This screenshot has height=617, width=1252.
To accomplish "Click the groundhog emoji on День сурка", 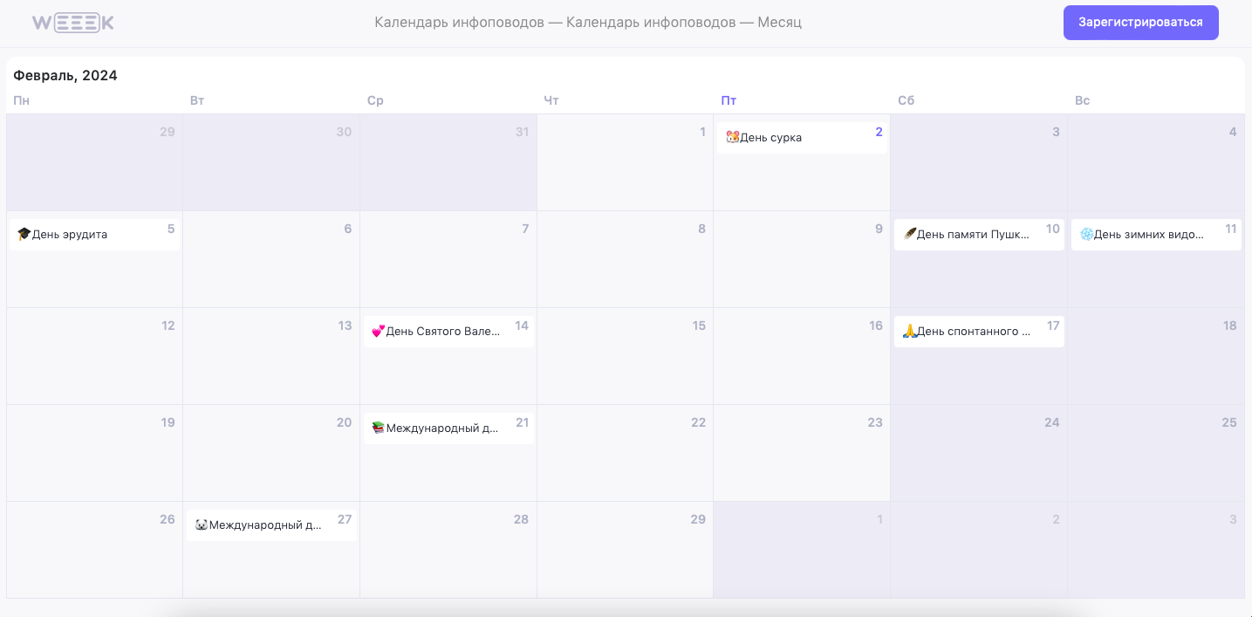I will pyautogui.click(x=732, y=138).
